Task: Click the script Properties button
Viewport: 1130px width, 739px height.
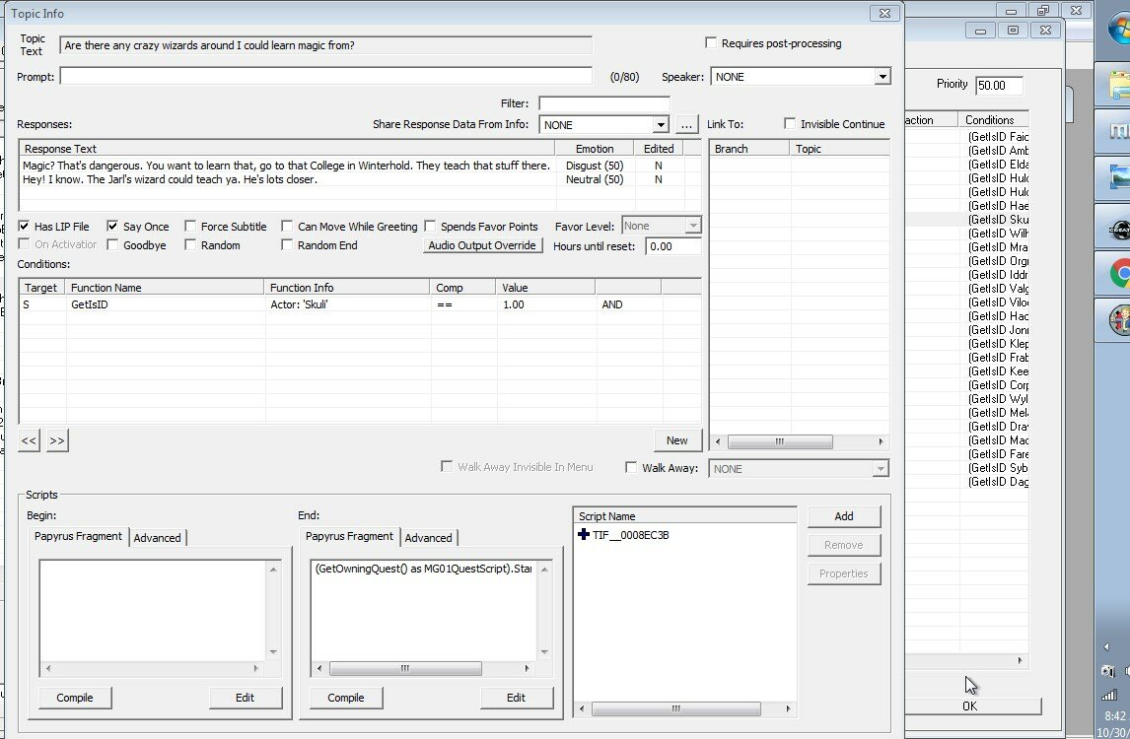Action: (x=844, y=574)
